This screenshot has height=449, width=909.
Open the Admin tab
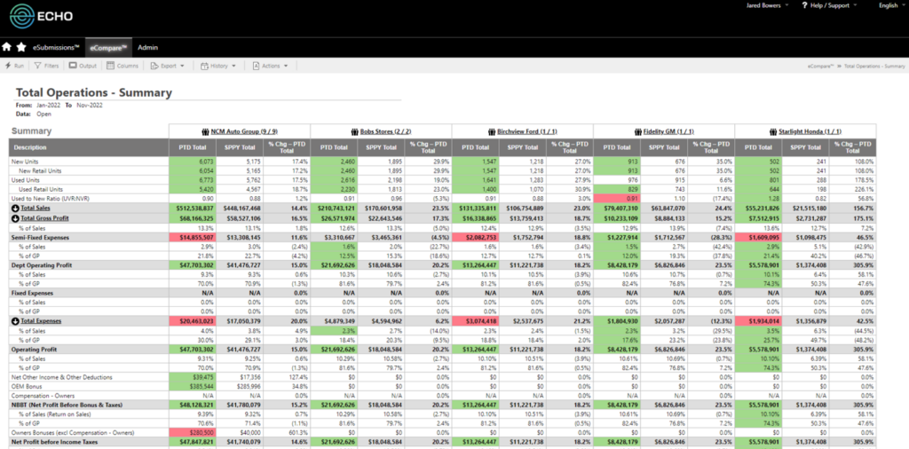click(148, 48)
